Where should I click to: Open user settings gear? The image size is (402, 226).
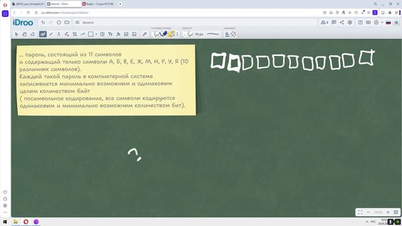click(376, 23)
